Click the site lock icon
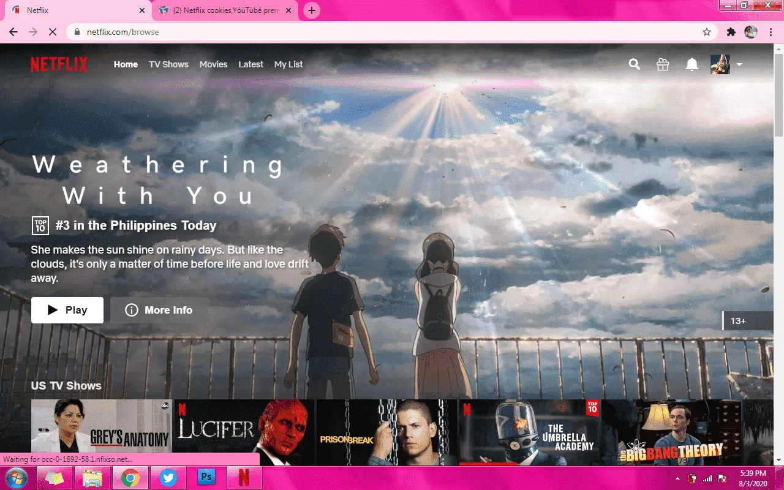Viewport: 784px width, 490px height. tap(77, 32)
